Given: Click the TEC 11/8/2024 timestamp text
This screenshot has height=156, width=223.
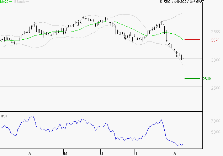Looking at the screenshot, I should 182,2.
